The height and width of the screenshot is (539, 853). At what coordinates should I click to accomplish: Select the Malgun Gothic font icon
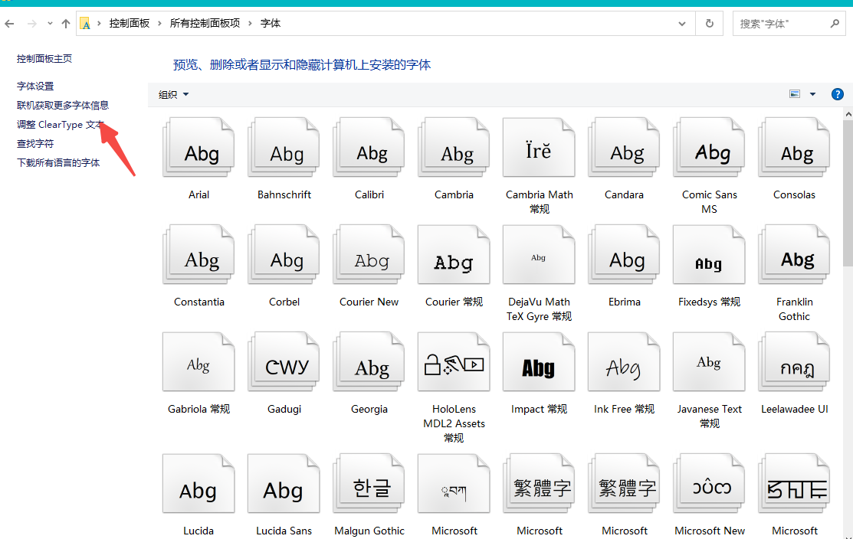click(369, 484)
